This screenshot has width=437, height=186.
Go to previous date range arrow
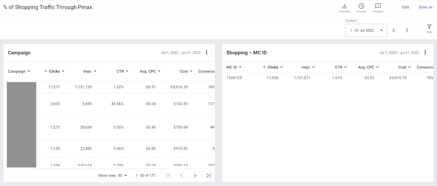click(x=394, y=30)
